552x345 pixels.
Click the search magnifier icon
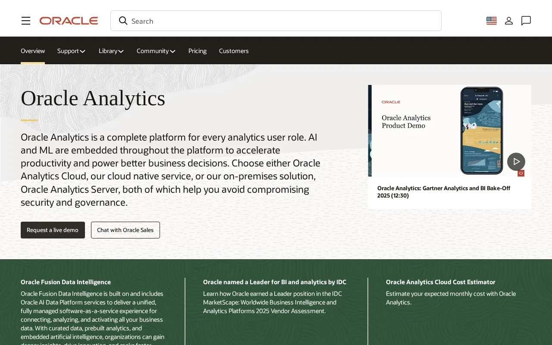point(123,21)
